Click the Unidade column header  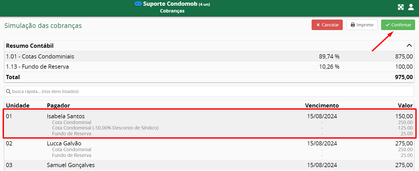18,105
